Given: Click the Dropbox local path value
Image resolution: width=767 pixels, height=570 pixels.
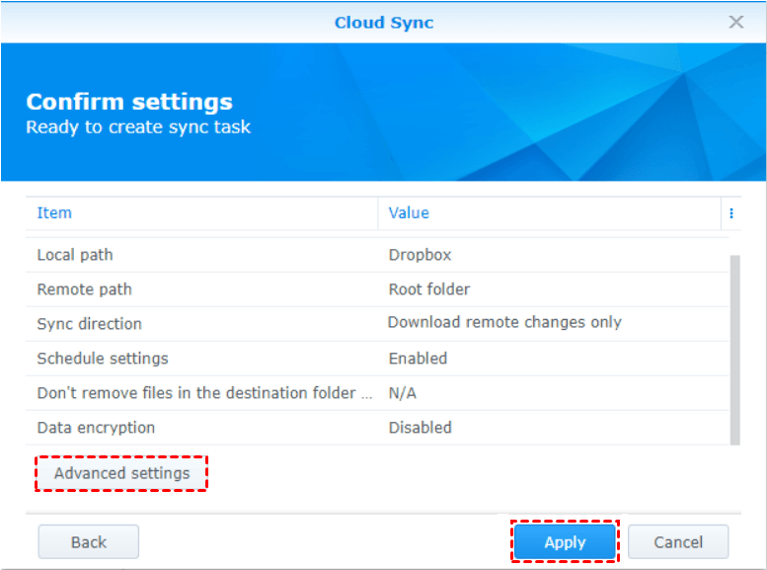Looking at the screenshot, I should 420,255.
